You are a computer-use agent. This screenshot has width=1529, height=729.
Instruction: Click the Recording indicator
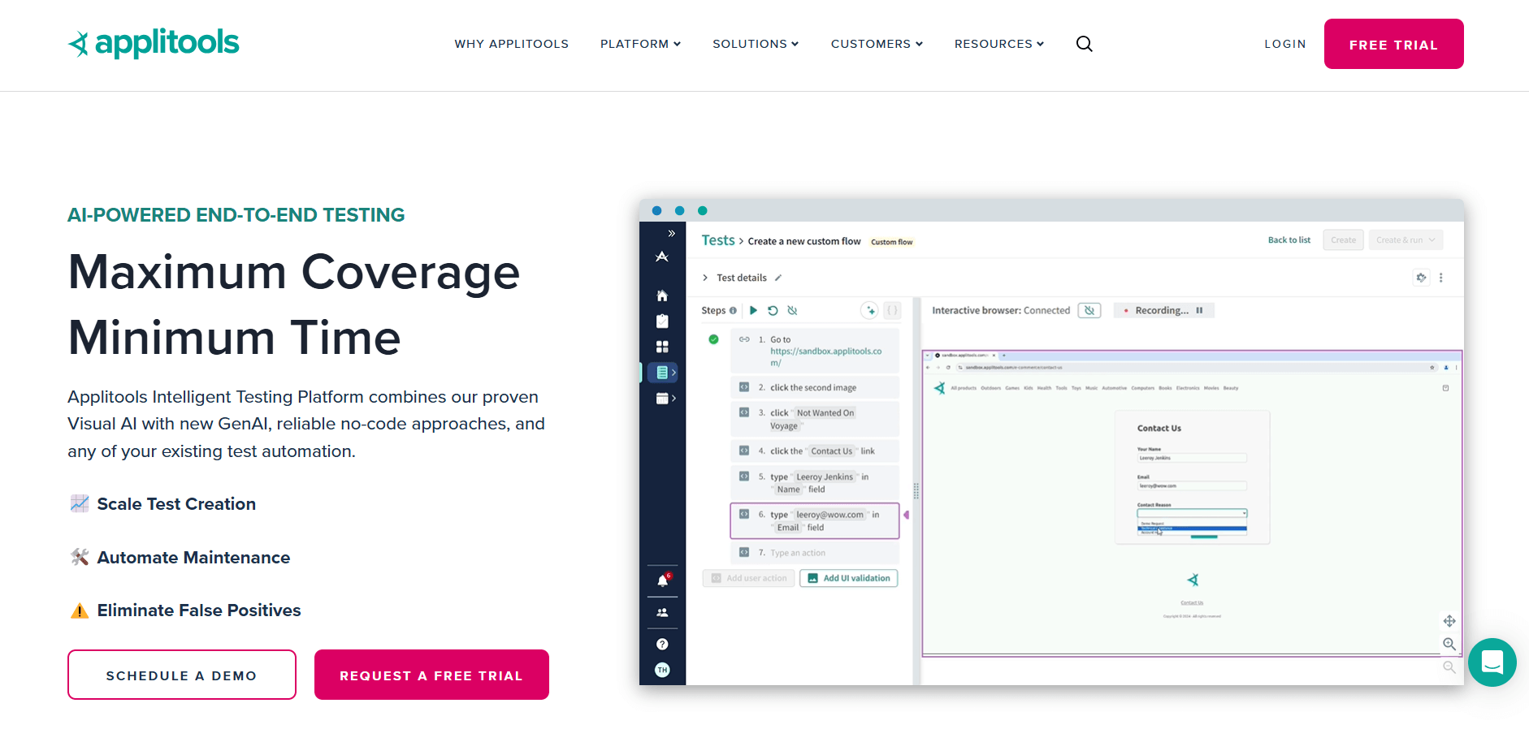[x=1163, y=310]
